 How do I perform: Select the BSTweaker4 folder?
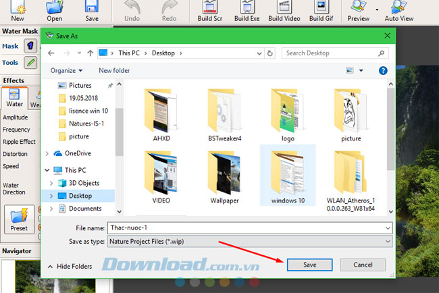224,115
